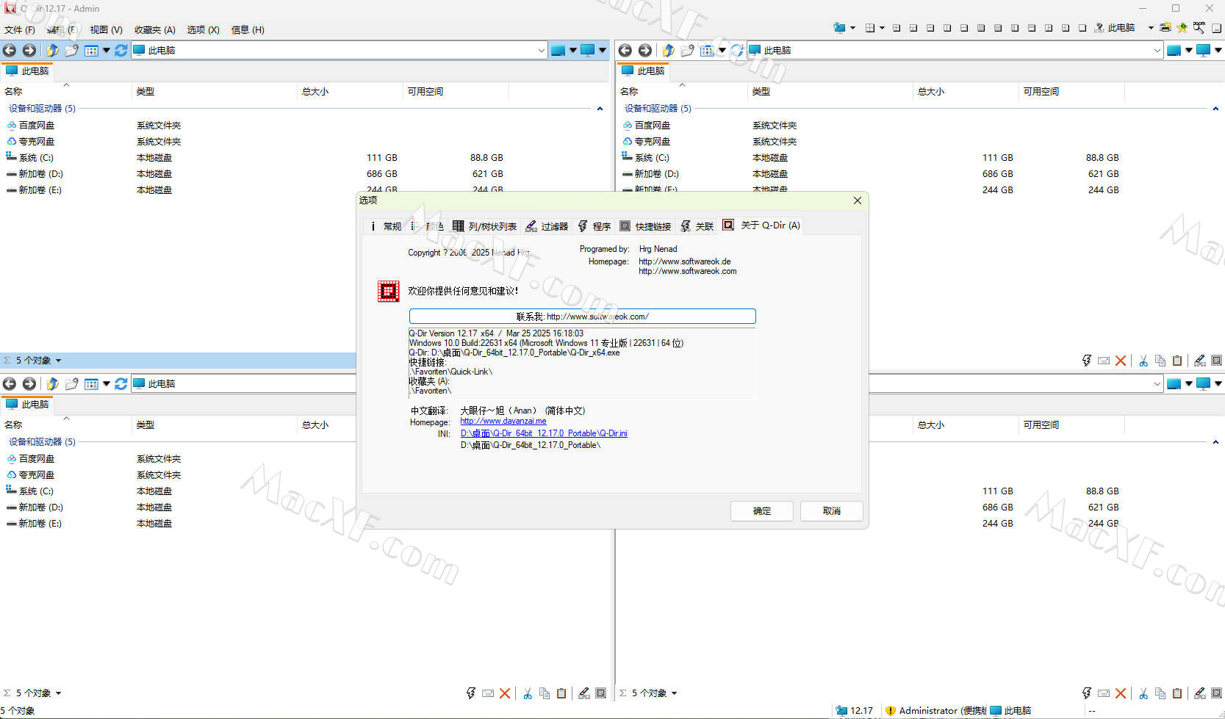Go up one level in the top-right pane
1225x719 pixels.
(x=668, y=51)
